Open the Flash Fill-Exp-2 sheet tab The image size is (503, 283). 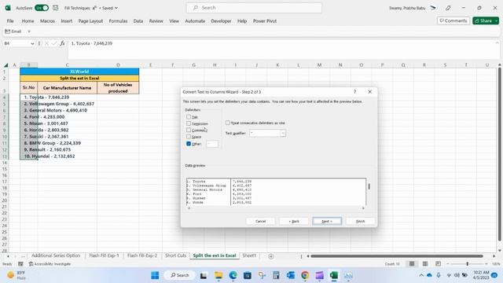click(x=142, y=255)
